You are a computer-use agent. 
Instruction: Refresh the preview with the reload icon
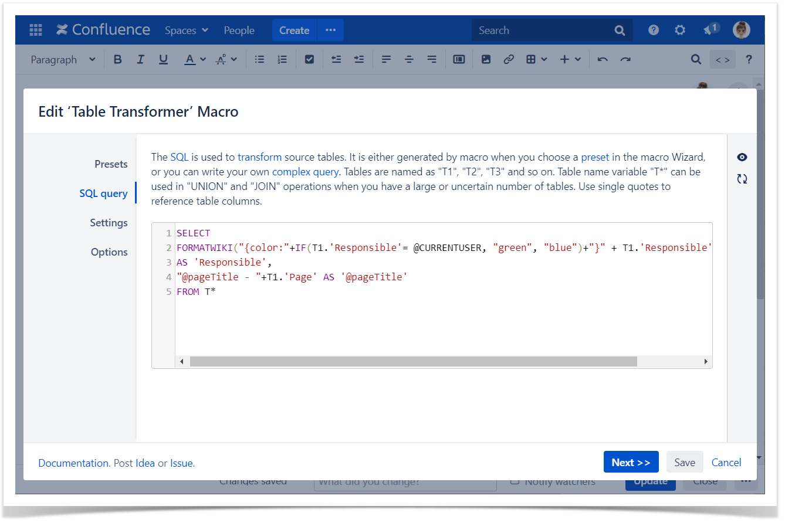coord(742,179)
